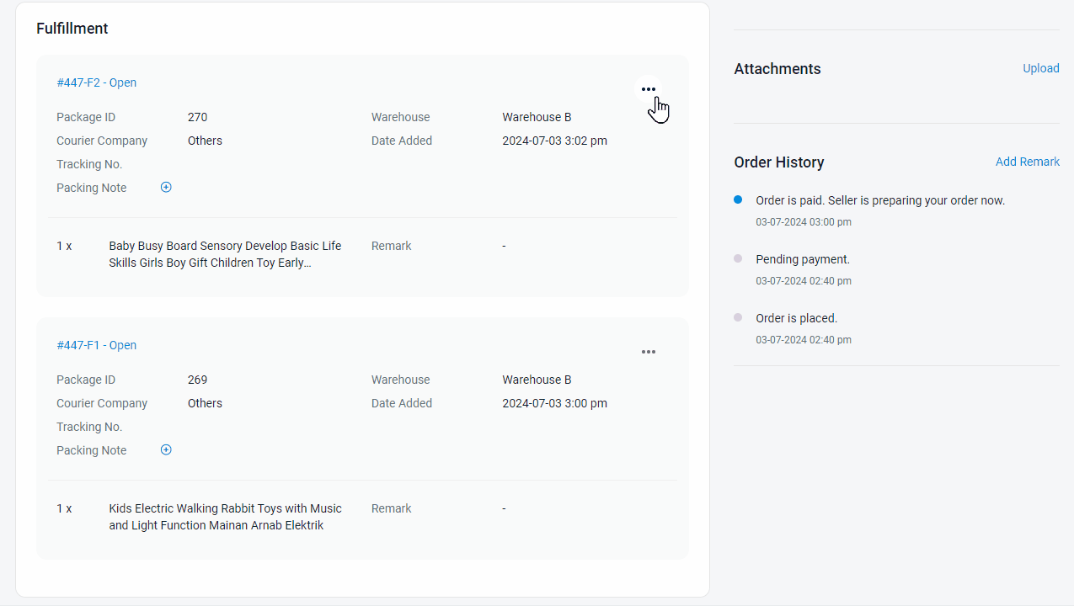Add a packing note to package 269
This screenshot has width=1074, height=606.
coord(166,450)
